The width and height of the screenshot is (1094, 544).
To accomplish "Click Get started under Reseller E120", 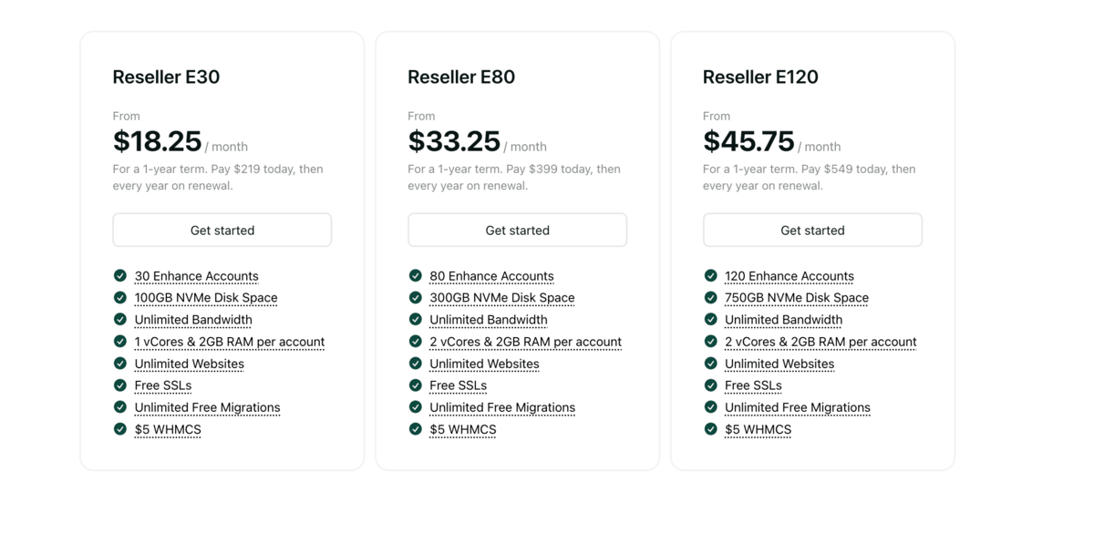I will point(812,230).
